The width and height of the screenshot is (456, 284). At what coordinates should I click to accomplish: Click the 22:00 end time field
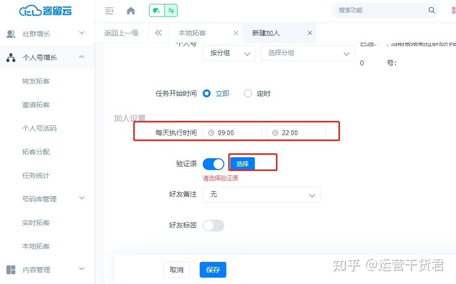tap(296, 133)
